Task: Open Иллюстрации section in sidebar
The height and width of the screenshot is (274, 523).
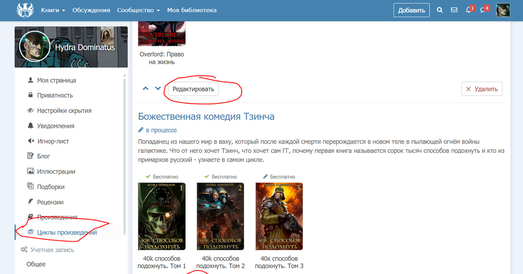Action: click(x=56, y=171)
